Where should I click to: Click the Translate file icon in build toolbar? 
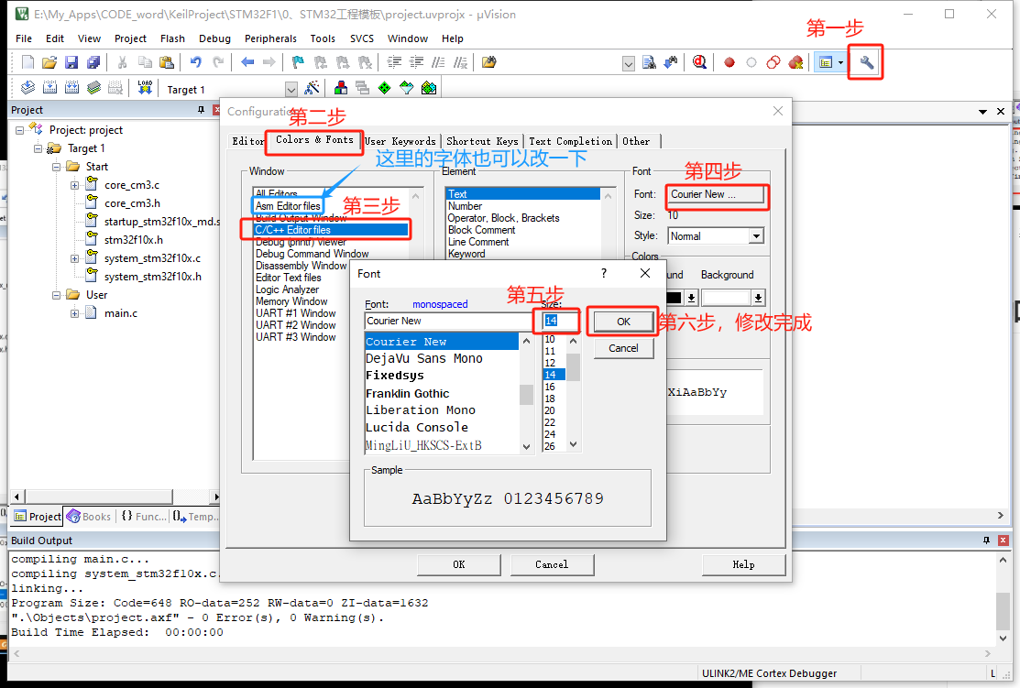point(28,88)
